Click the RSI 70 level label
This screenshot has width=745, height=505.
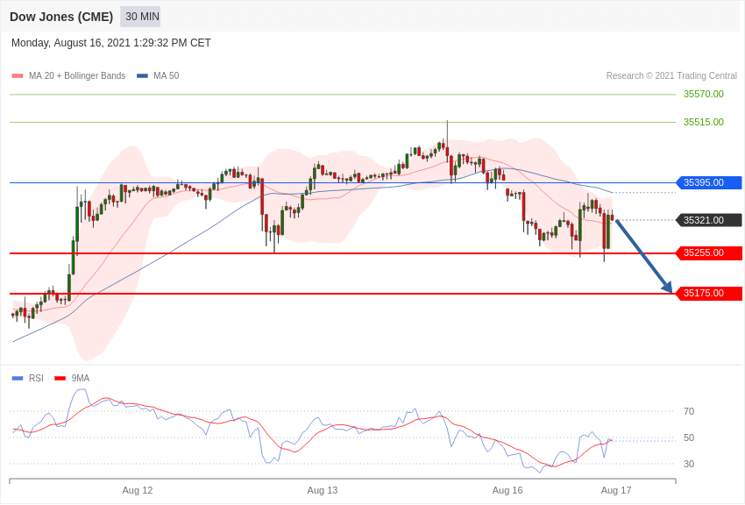coord(689,412)
